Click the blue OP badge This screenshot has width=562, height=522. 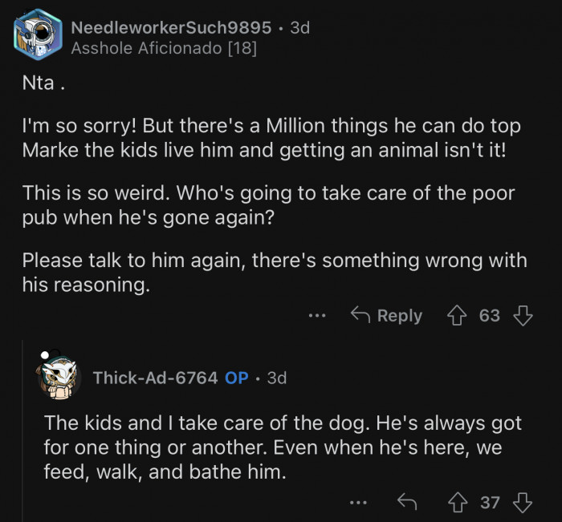pos(236,377)
